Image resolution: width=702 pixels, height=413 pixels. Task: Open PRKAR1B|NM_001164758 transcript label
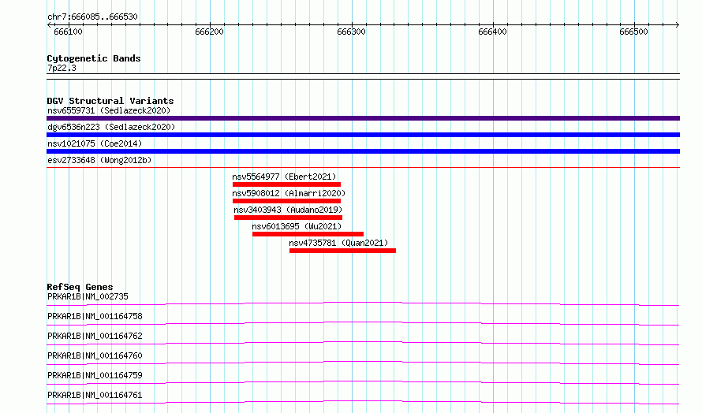point(95,316)
